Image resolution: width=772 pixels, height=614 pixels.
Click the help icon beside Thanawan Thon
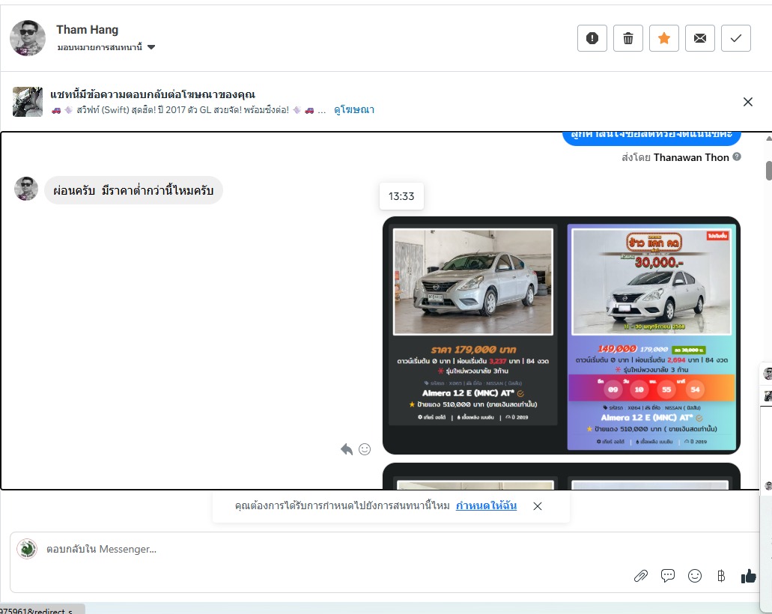(x=737, y=157)
